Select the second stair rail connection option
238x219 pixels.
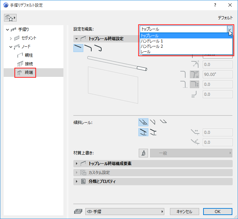pos(153,132)
